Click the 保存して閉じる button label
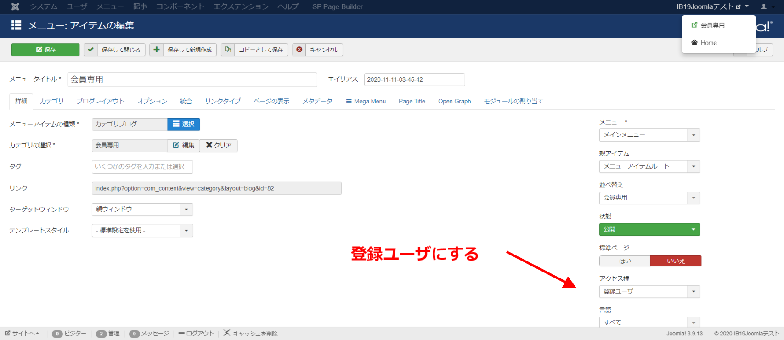 [121, 50]
